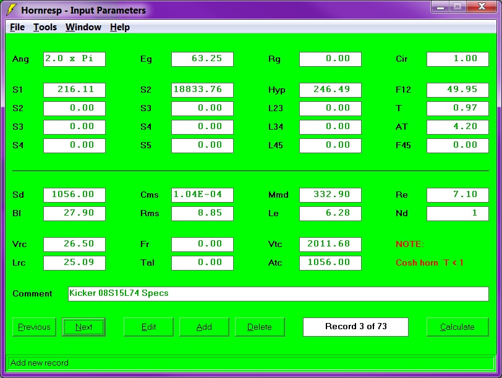Click the Add new record status bar text

pos(40,363)
